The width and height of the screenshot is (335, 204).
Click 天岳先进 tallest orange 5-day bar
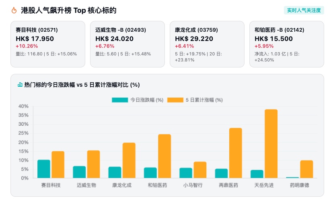271,144
